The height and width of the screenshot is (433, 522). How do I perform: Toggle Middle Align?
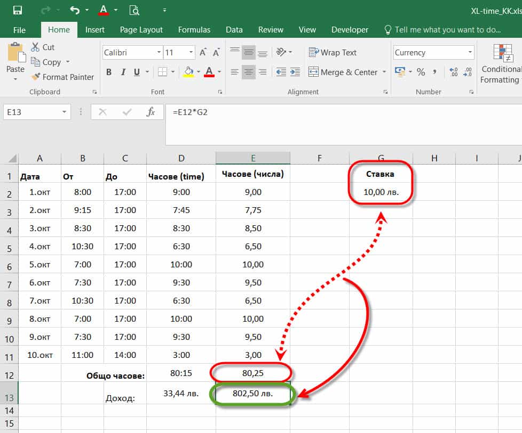click(248, 53)
